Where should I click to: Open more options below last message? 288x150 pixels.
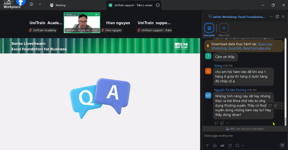pos(227,123)
